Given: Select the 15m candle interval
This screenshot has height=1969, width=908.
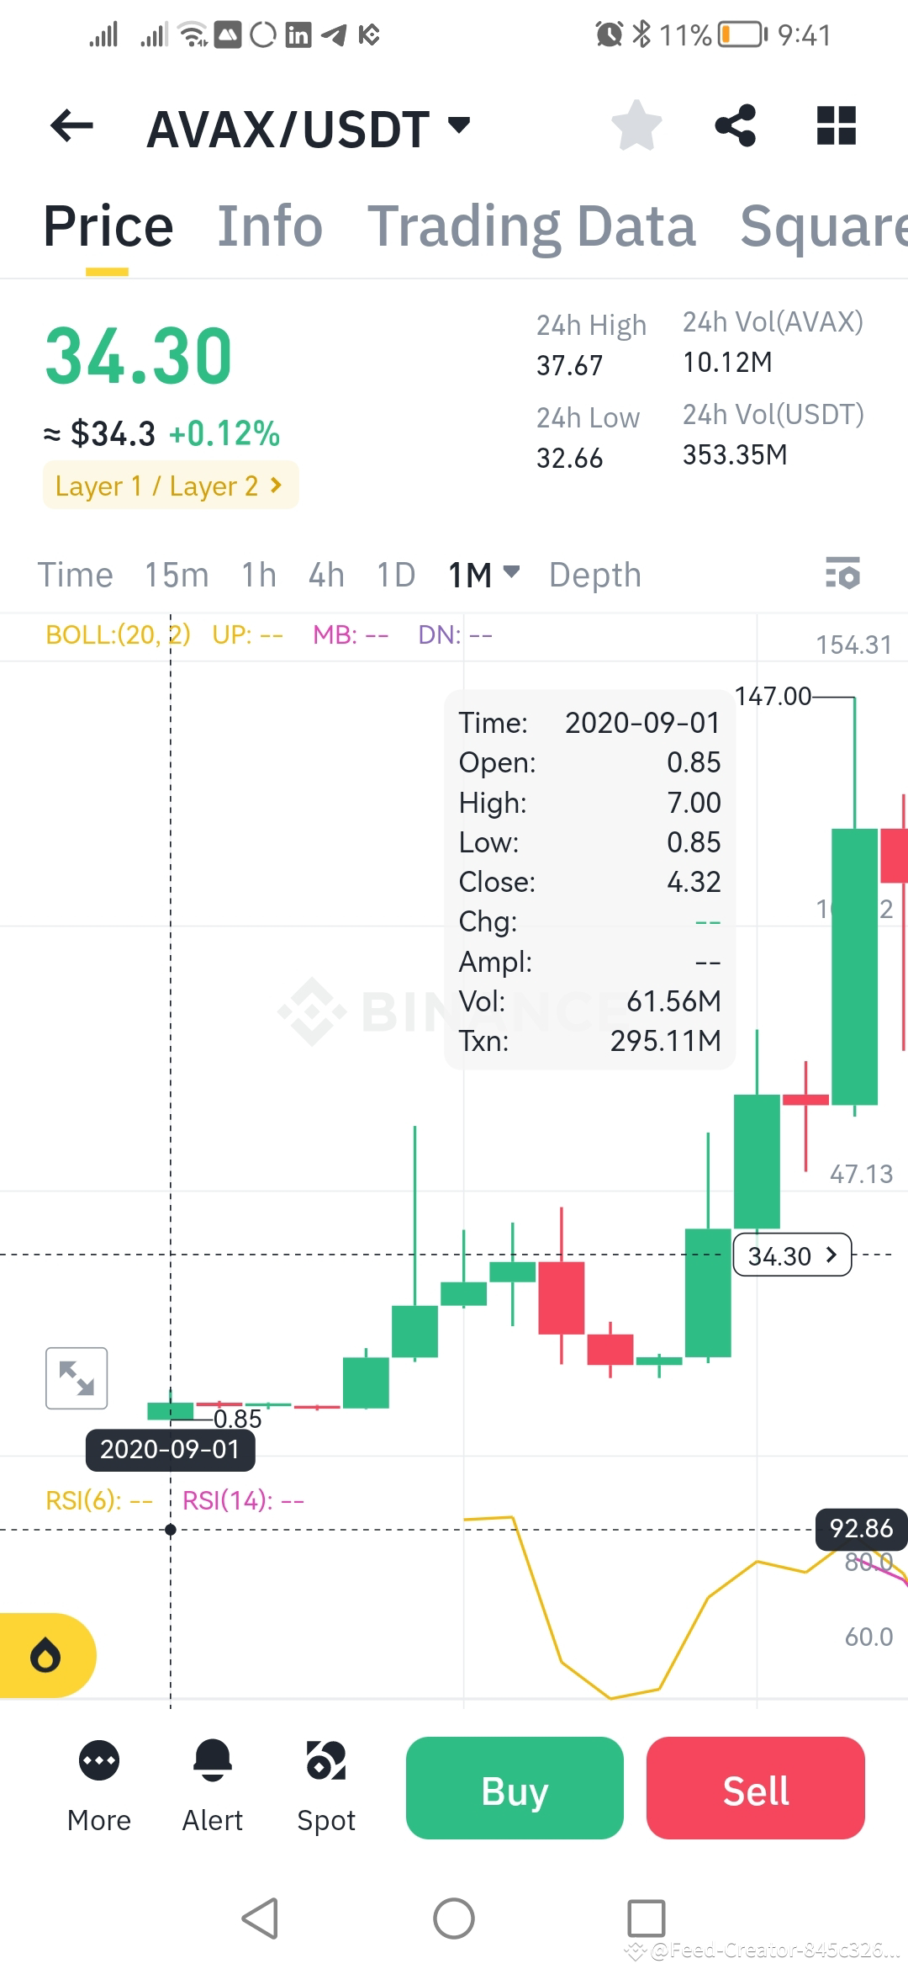Looking at the screenshot, I should tap(176, 574).
